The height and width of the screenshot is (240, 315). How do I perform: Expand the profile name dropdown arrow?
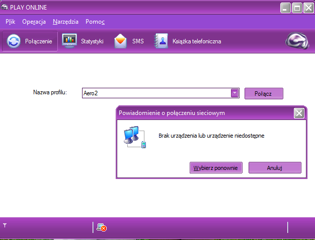[234, 93]
